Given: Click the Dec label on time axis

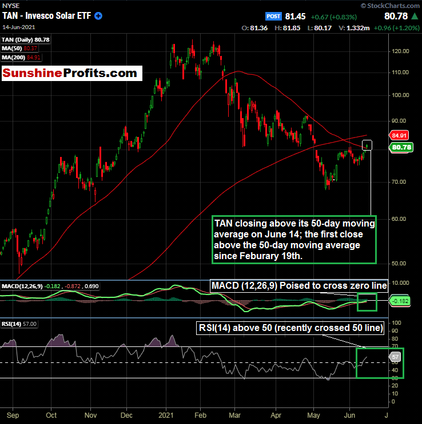Looking at the screenshot, I should point(126,415).
